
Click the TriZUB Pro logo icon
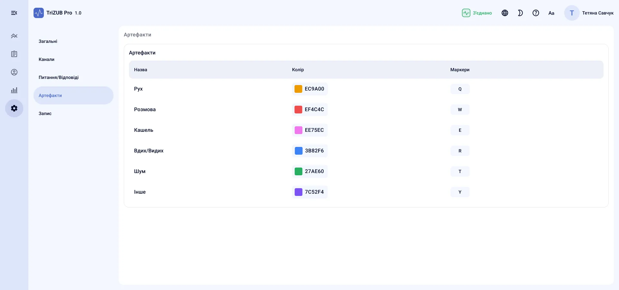point(39,13)
